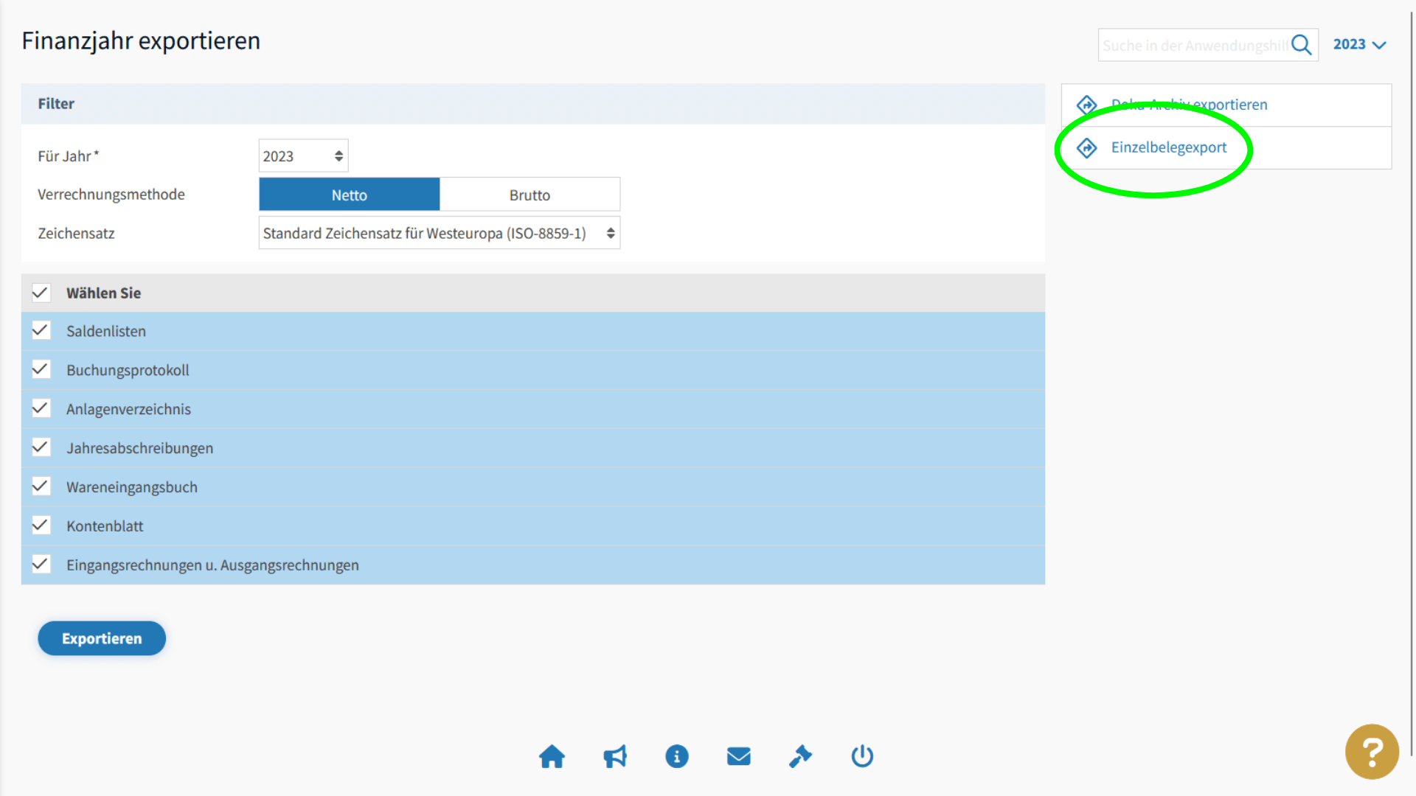Deselect the Wareneingangsbuch checkbox
This screenshot has height=796, width=1416.
pyautogui.click(x=41, y=486)
